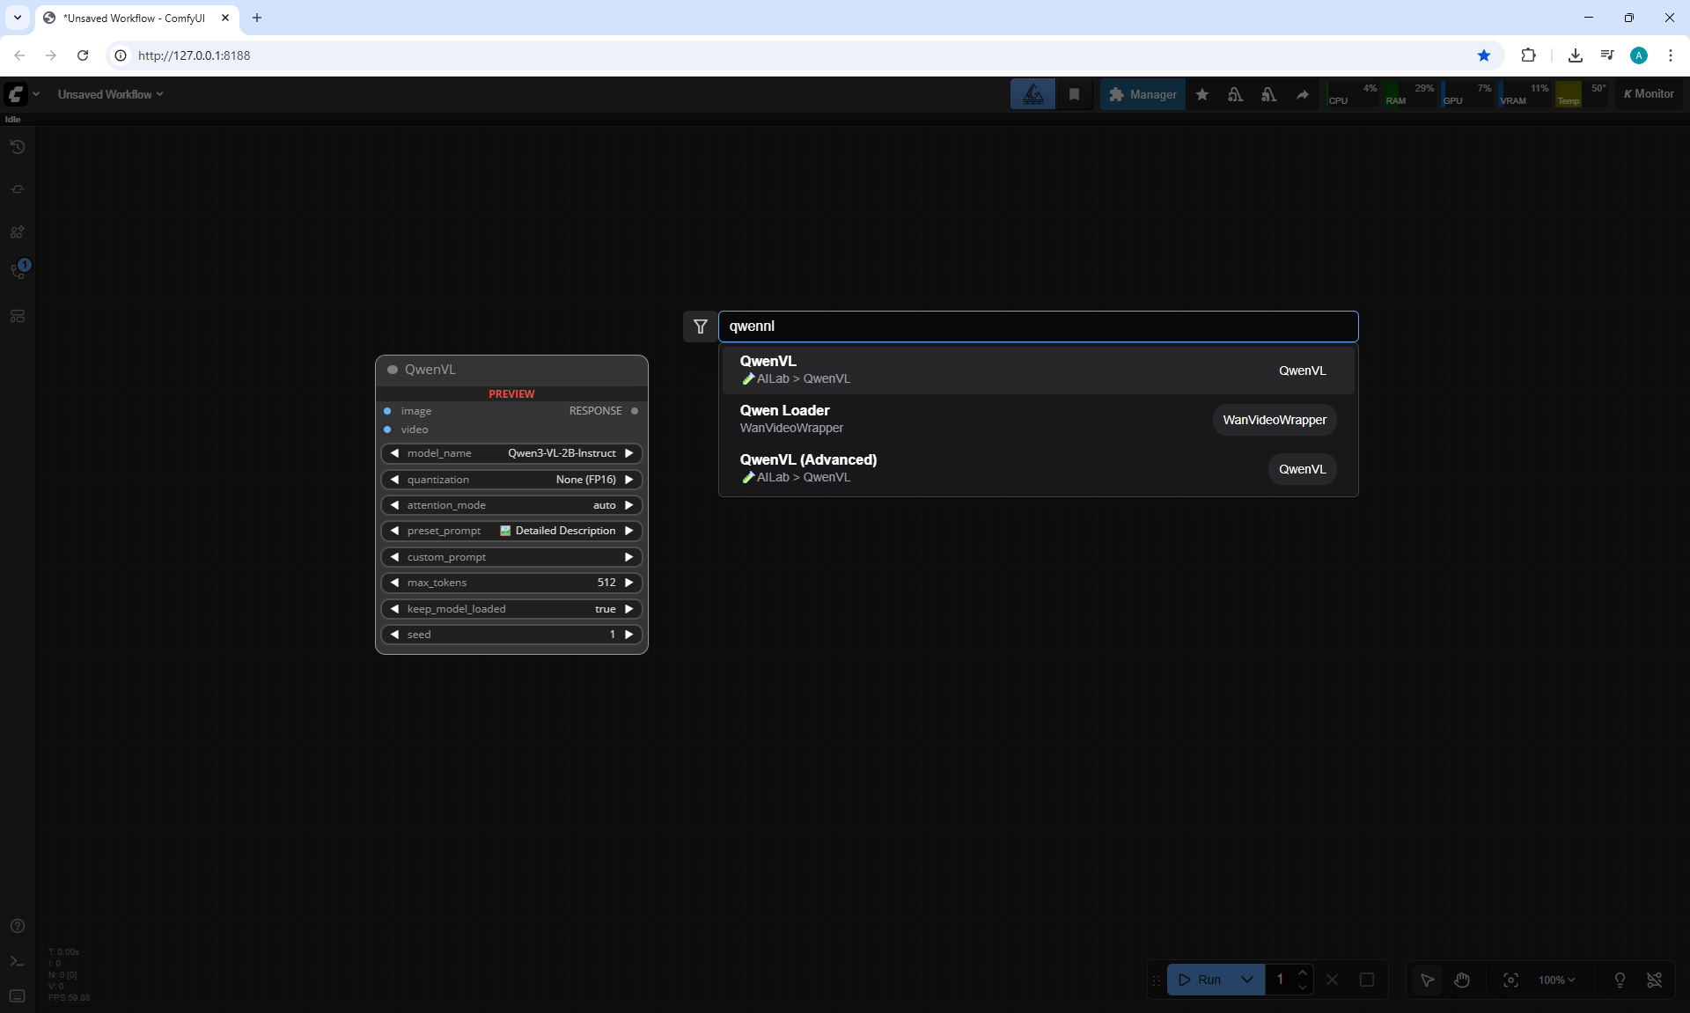Open the Manager button
The image size is (1690, 1013).
(x=1143, y=94)
